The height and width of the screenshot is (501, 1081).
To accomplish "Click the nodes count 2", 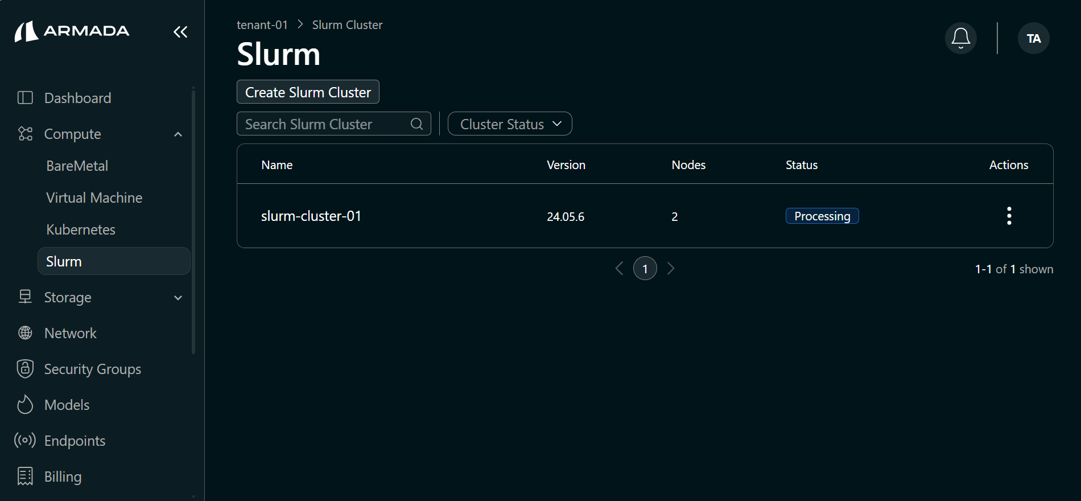I will 675,217.
